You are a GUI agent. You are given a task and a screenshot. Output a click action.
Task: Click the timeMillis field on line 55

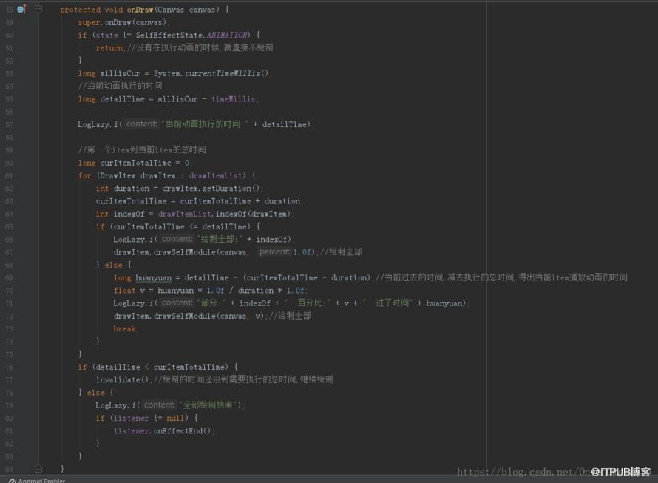click(233, 99)
